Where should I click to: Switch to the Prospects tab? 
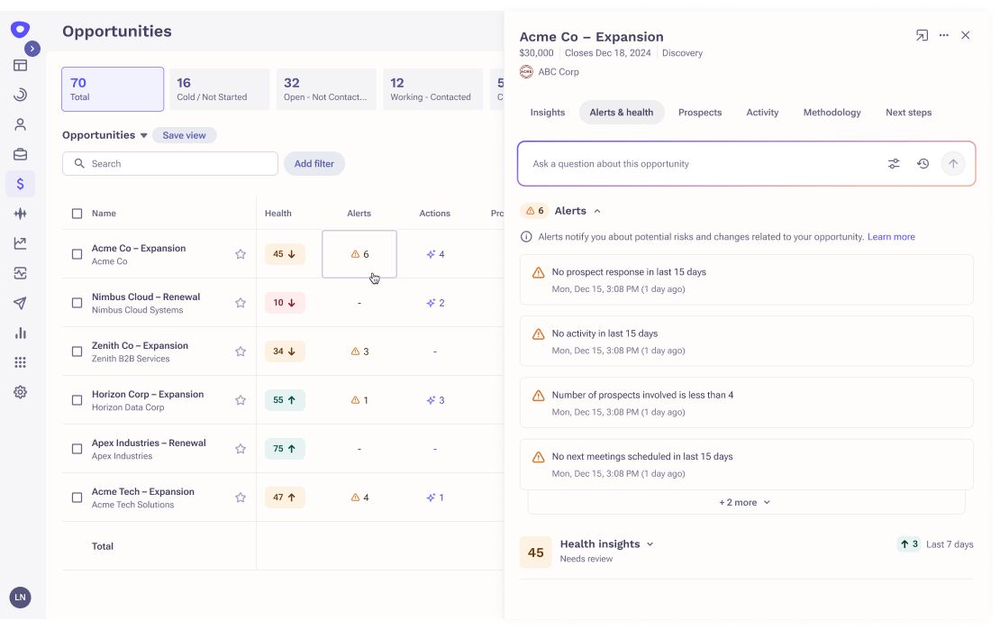pyautogui.click(x=700, y=112)
